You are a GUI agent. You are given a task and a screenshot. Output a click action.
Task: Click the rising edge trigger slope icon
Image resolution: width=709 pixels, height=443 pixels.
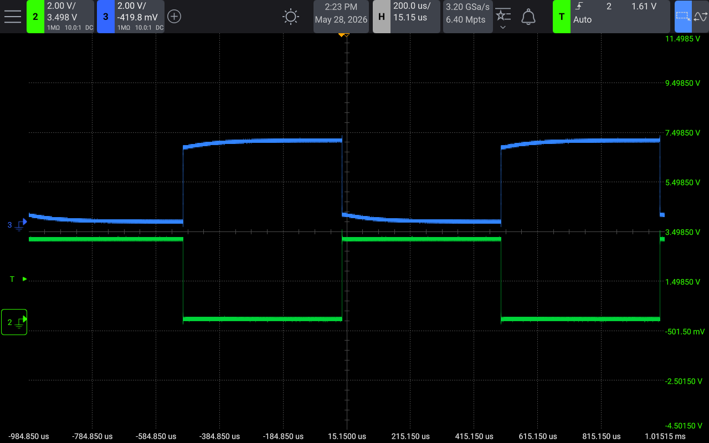[x=580, y=7]
